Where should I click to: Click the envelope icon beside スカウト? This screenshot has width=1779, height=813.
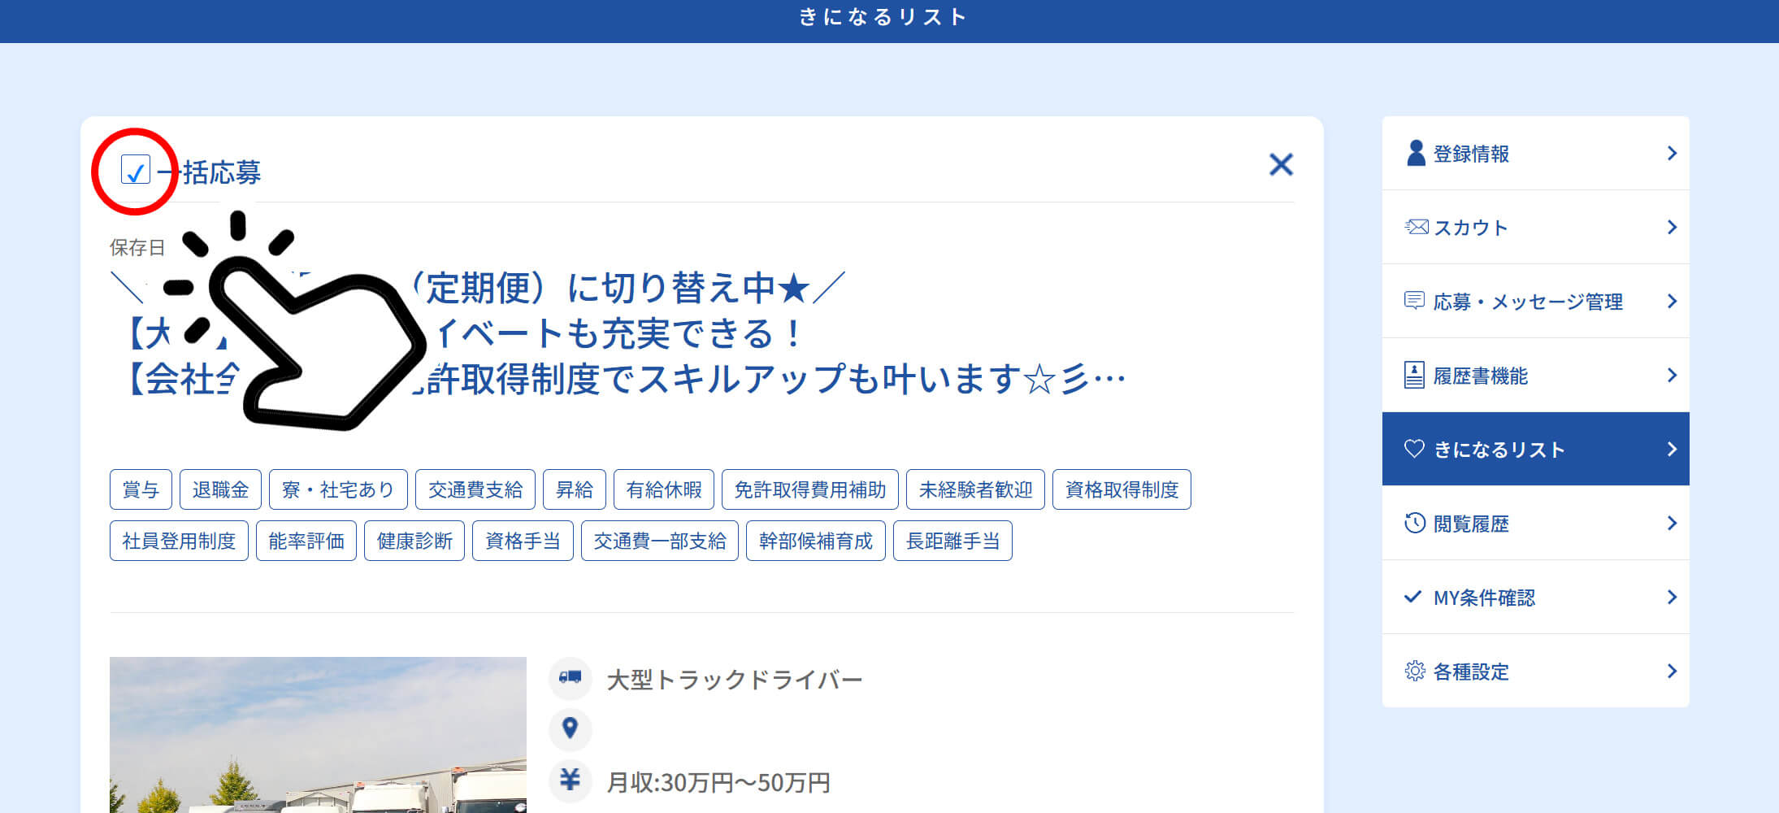[x=1416, y=227]
